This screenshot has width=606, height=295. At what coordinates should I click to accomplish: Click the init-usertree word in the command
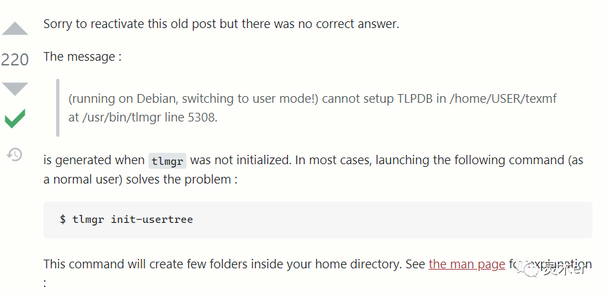(x=152, y=220)
